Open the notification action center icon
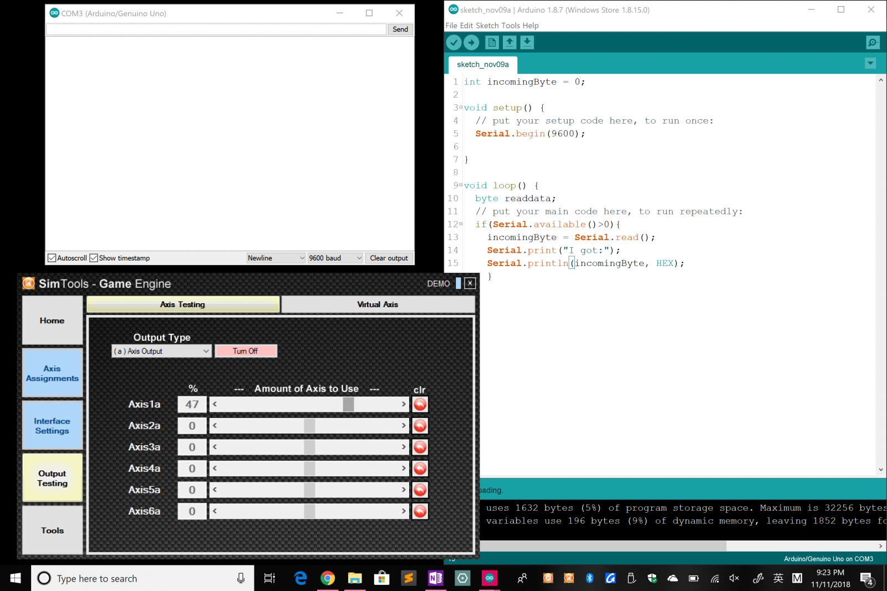The height and width of the screenshot is (591, 887). [x=867, y=579]
